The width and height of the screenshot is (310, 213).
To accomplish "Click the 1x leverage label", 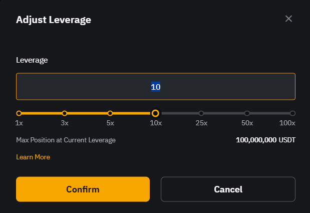I will tap(19, 123).
